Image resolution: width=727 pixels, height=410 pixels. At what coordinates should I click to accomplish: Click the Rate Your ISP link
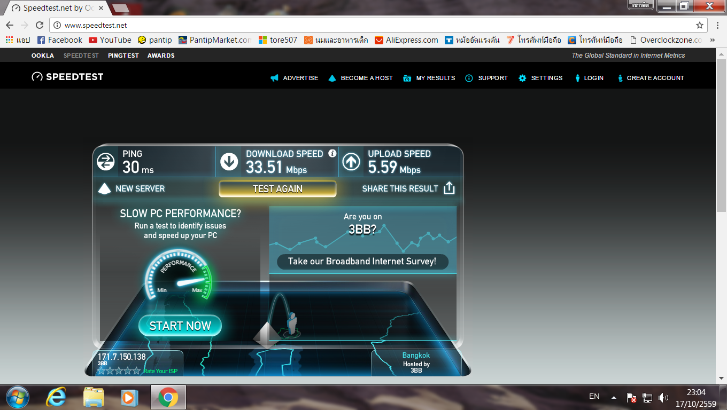click(x=160, y=371)
